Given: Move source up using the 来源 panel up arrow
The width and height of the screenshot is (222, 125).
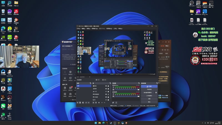Looking at the screenshot, I should 102,102.
